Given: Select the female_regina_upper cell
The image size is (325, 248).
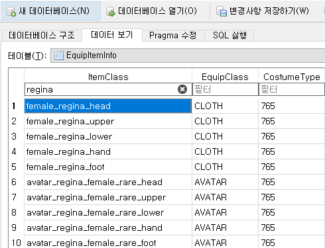Looking at the screenshot, I should [108, 121].
